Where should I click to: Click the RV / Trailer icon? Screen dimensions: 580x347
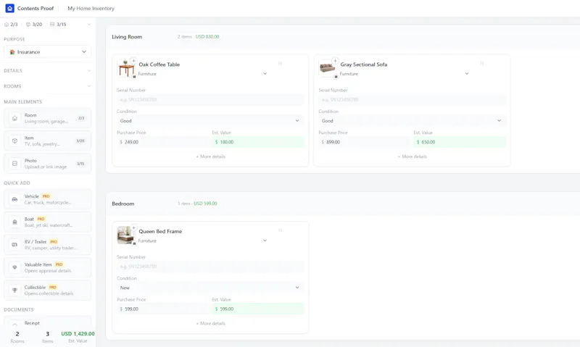(14, 245)
